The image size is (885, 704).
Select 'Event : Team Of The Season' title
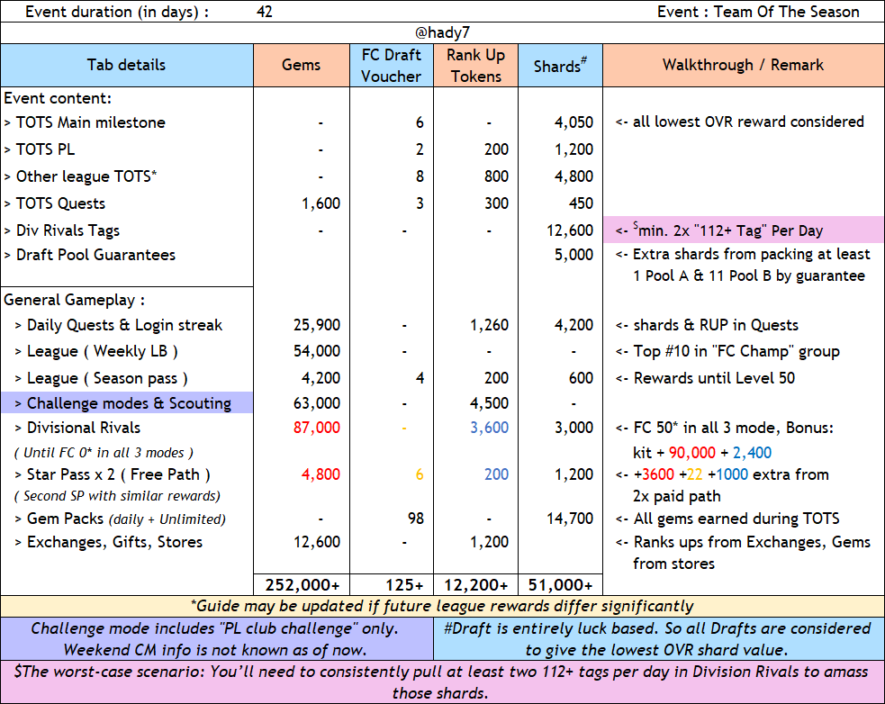pyautogui.click(x=758, y=12)
